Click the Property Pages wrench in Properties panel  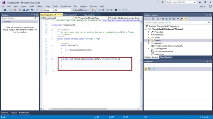[x=154, y=69]
